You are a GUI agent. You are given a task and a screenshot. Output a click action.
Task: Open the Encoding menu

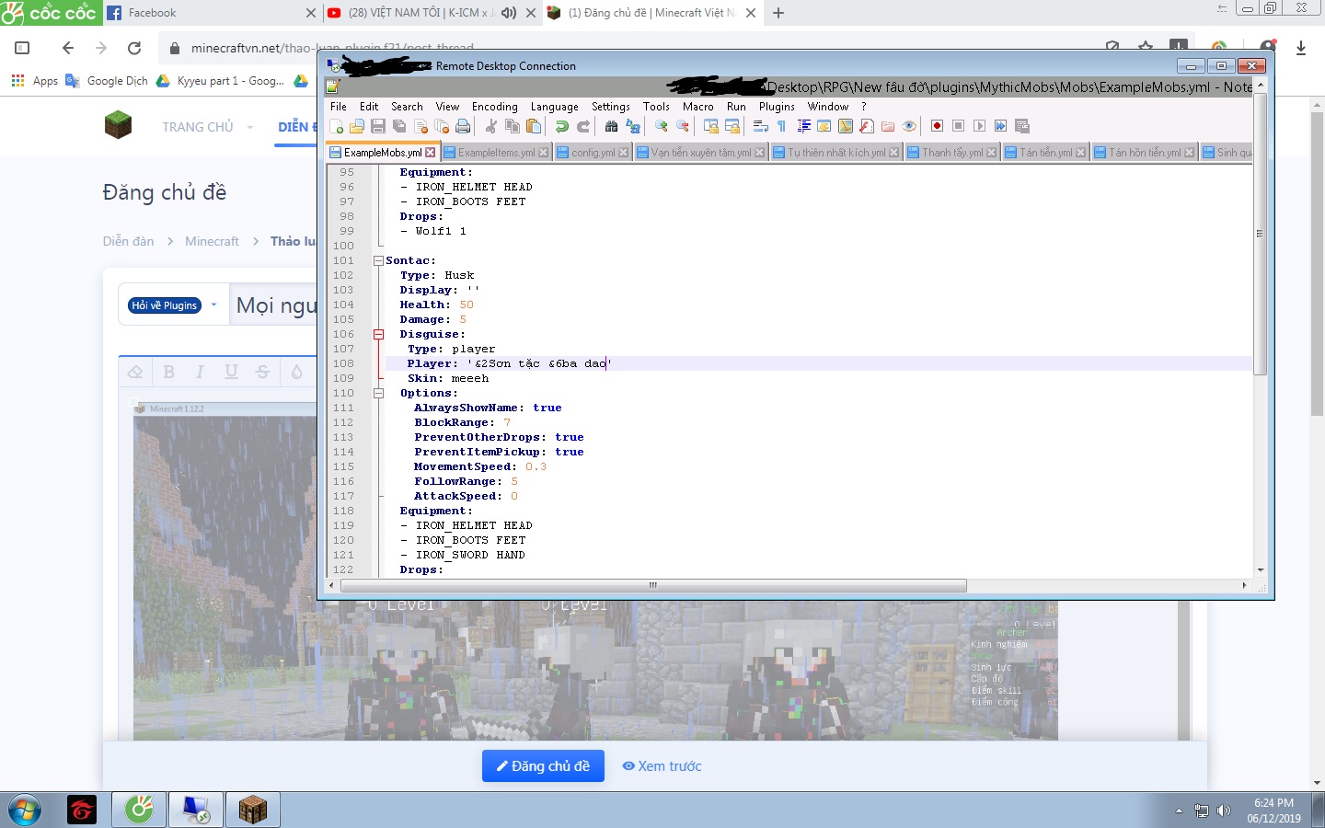495,107
